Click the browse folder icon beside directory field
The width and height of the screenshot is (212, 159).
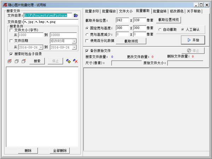tap(76, 16)
